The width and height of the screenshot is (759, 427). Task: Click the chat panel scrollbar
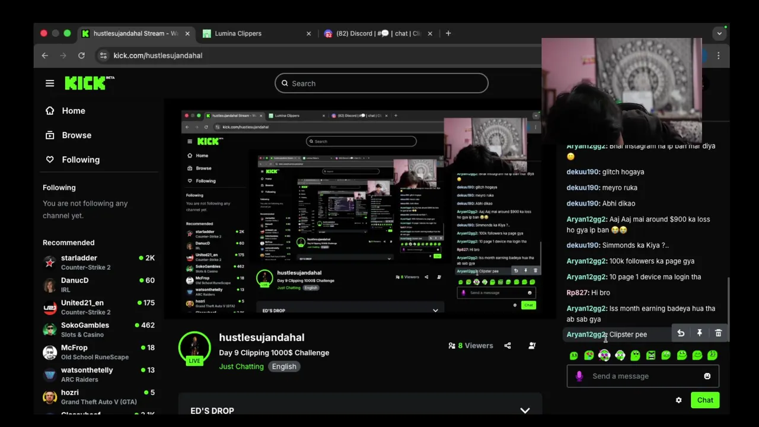pyautogui.click(x=728, y=308)
